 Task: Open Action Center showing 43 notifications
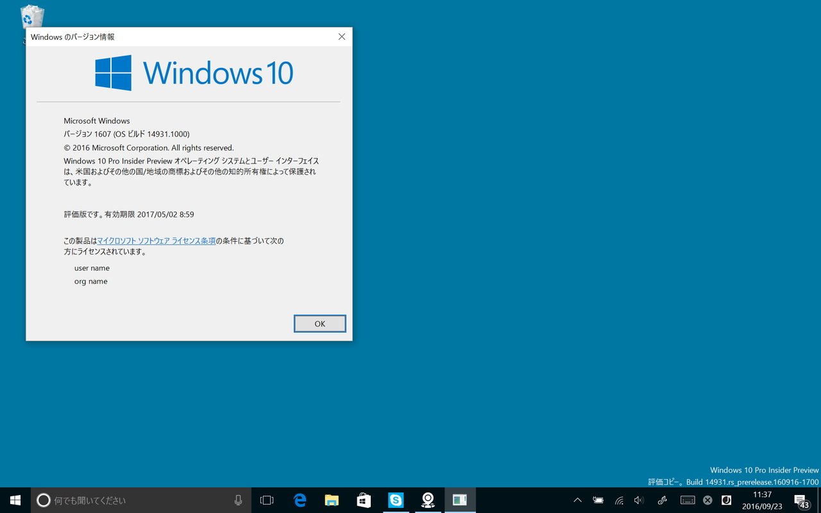tap(801, 500)
